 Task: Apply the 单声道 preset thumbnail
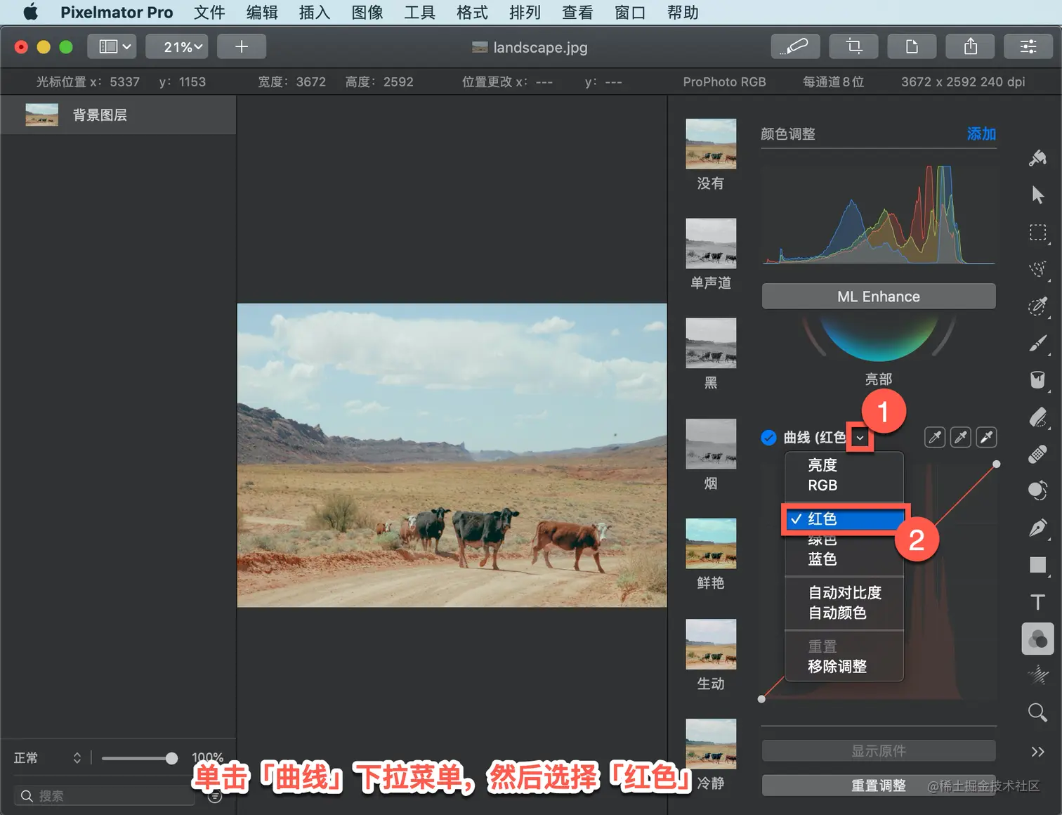pos(711,244)
